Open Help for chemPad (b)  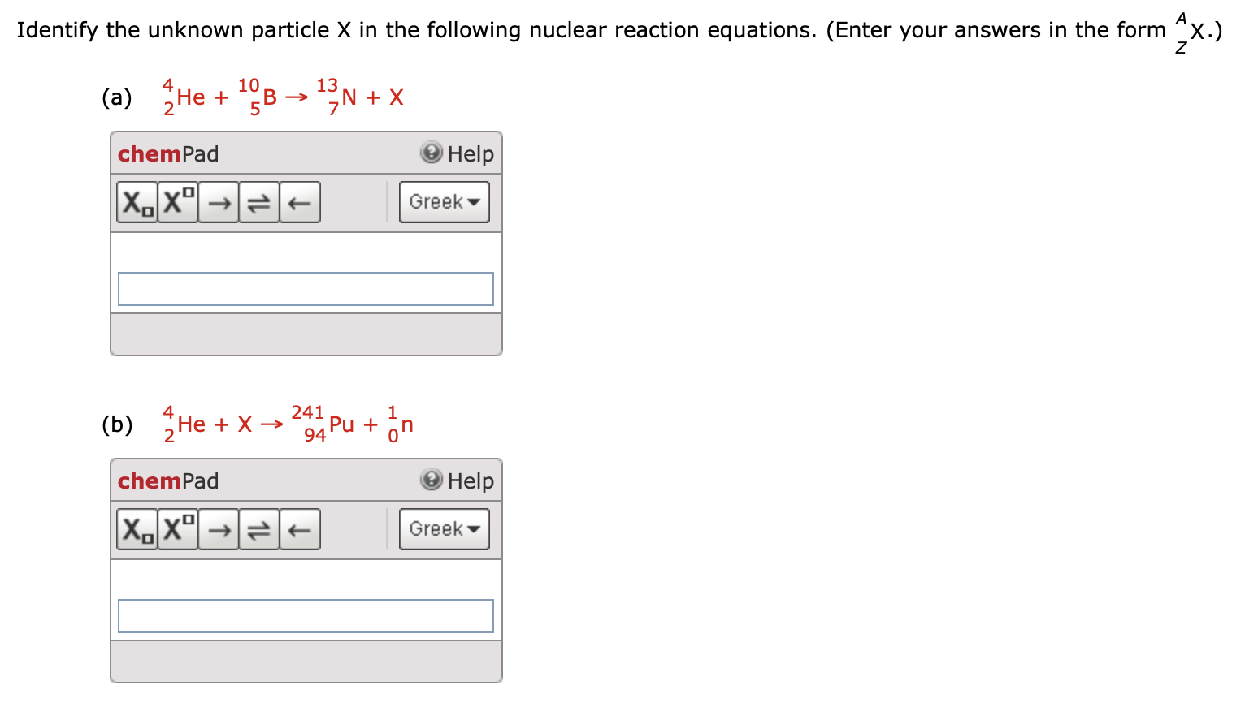pyautogui.click(x=459, y=480)
